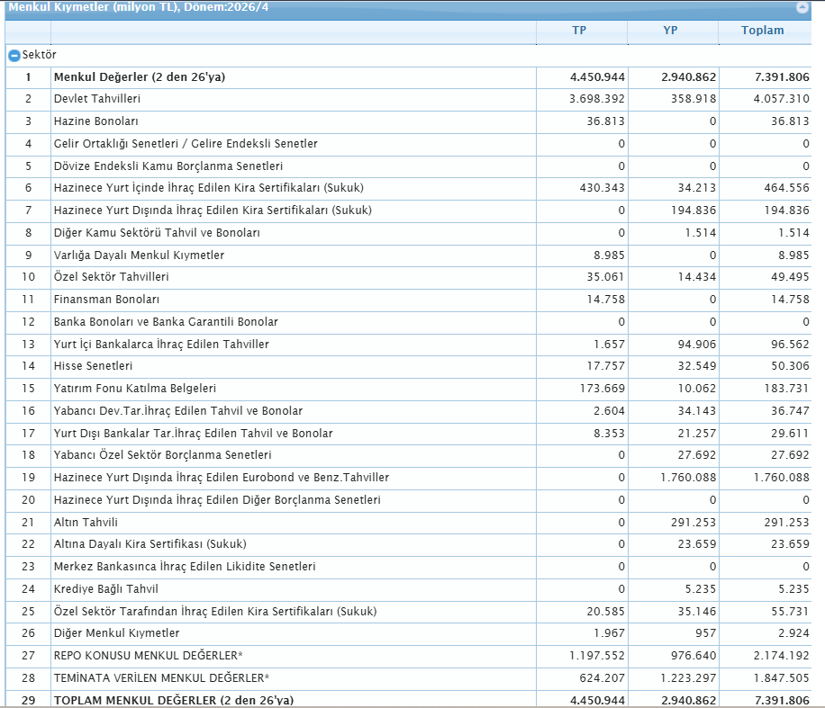
Task: Click the Toplam column header
Action: pos(765,31)
